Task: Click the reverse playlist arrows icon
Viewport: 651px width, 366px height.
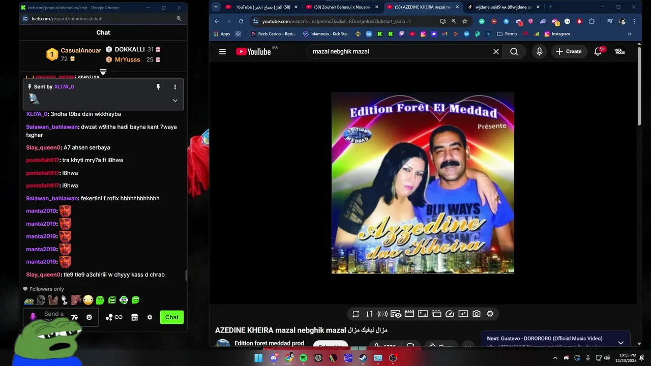Action: (x=370, y=314)
